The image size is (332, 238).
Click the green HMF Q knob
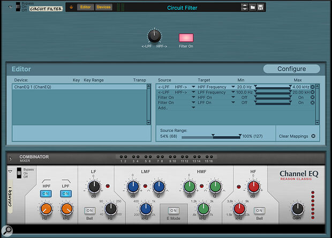coord(215,187)
